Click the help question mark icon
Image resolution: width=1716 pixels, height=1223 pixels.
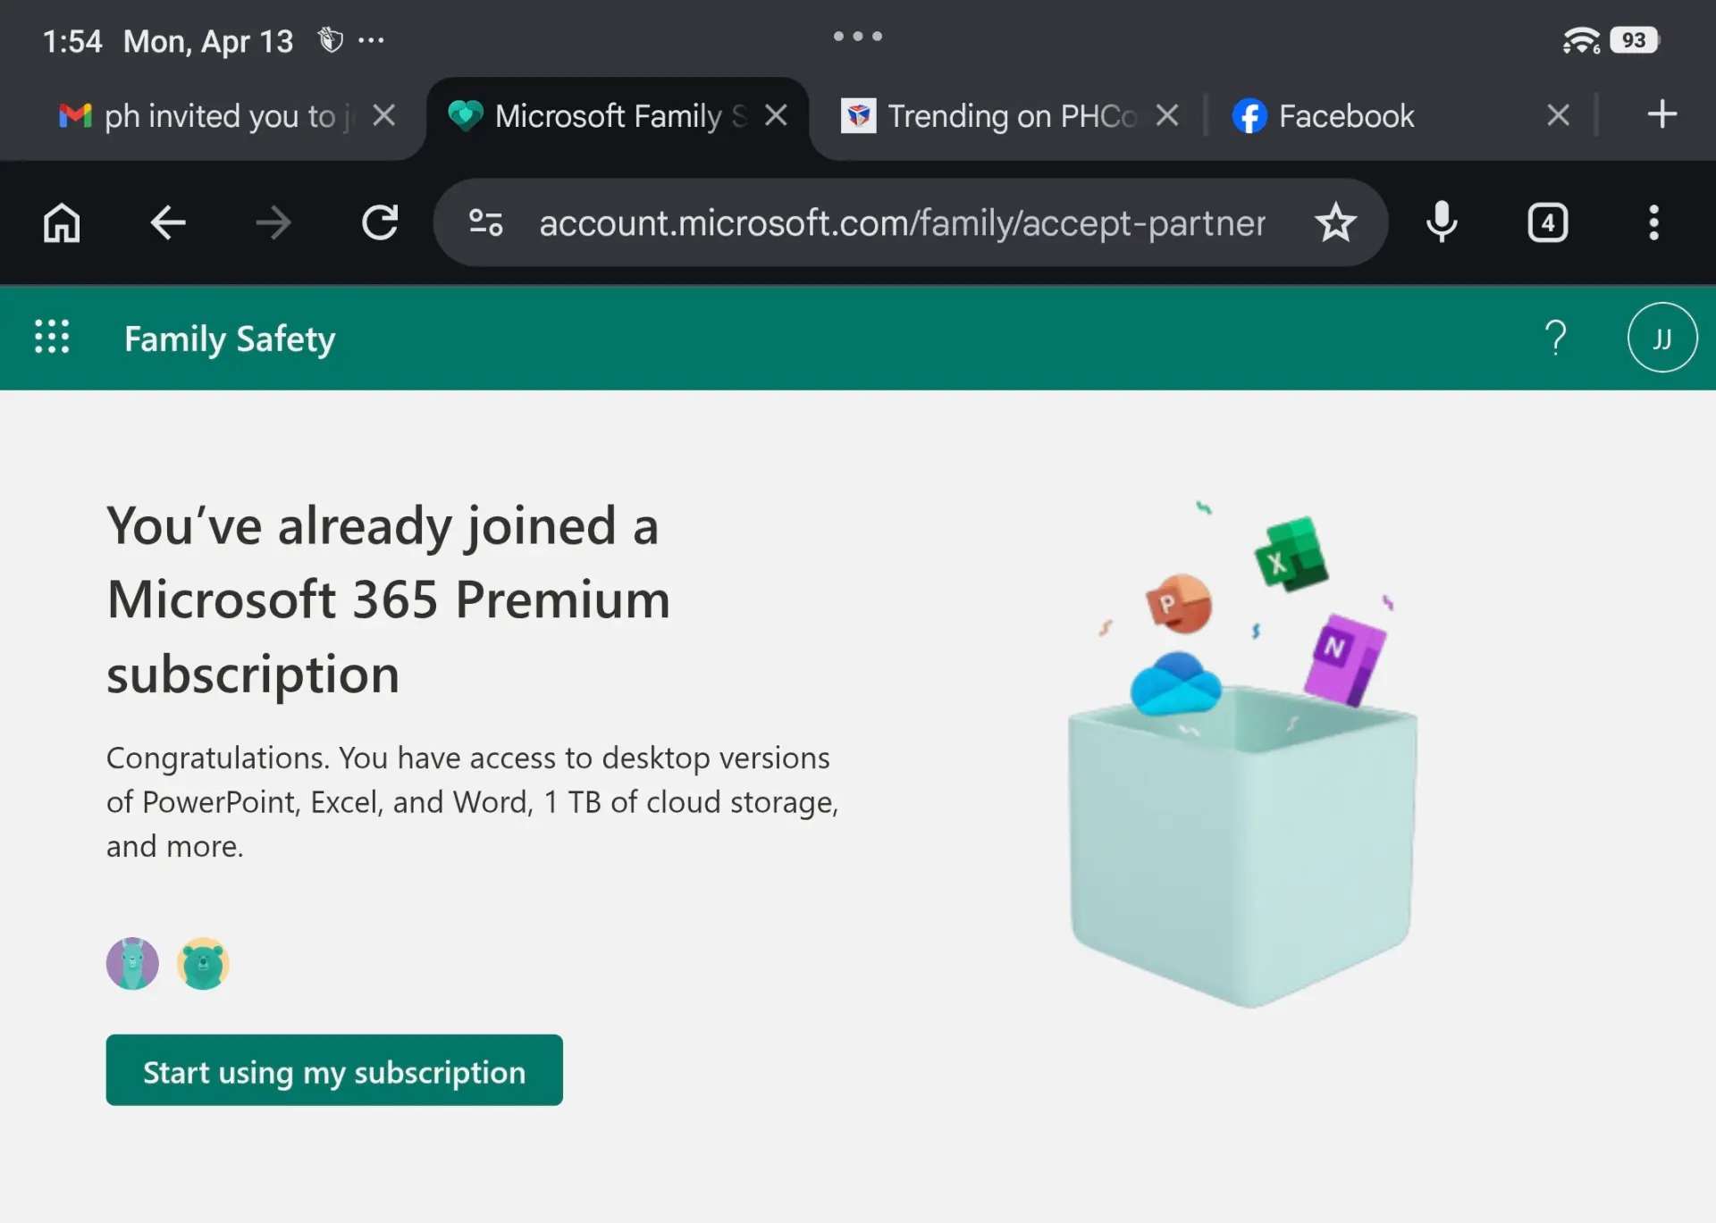point(1555,337)
